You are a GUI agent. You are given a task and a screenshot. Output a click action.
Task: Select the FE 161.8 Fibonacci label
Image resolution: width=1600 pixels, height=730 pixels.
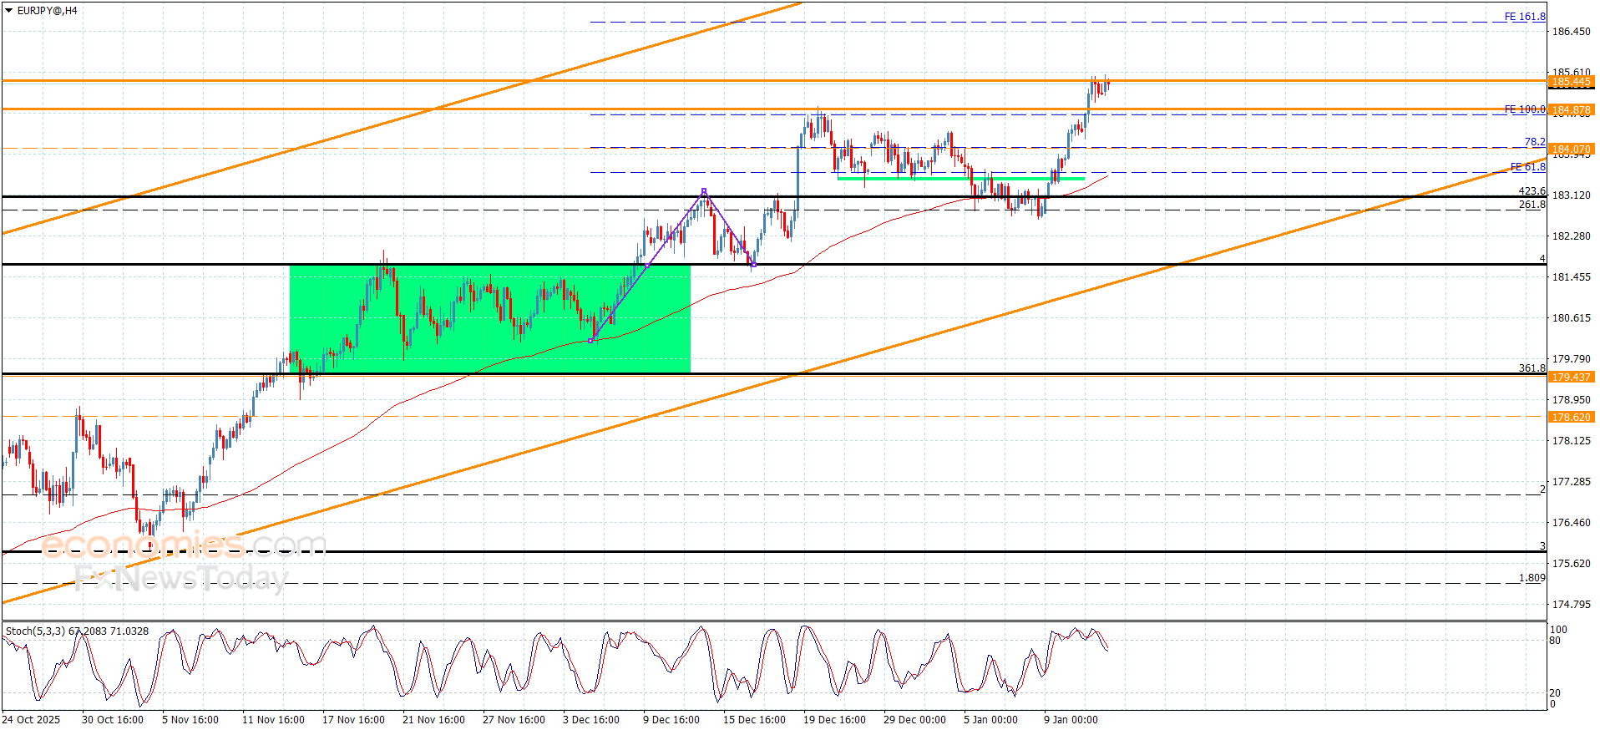(x=1525, y=17)
